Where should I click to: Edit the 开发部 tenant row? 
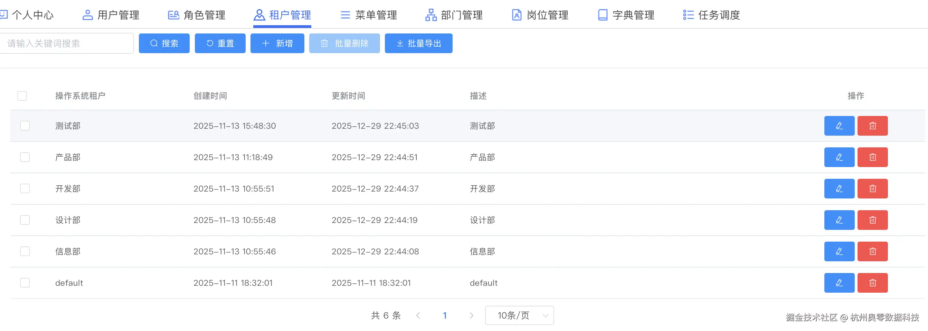839,188
